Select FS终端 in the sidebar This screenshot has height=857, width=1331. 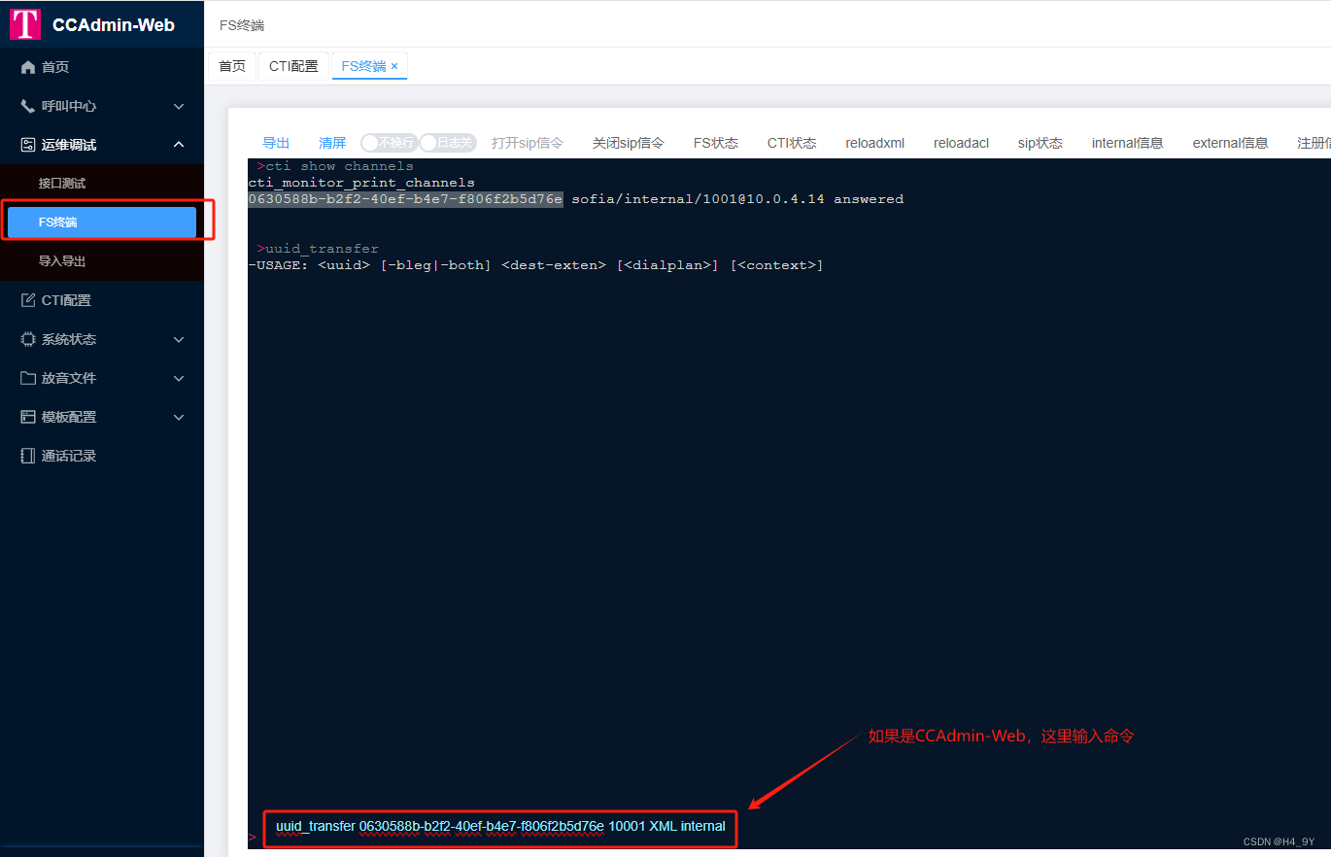(102, 223)
